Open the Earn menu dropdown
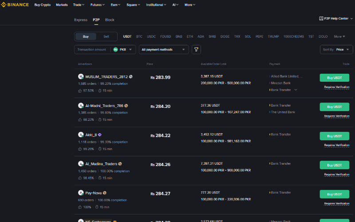Image resolution: width=355 pixels, height=222 pixels. (x=115, y=5)
